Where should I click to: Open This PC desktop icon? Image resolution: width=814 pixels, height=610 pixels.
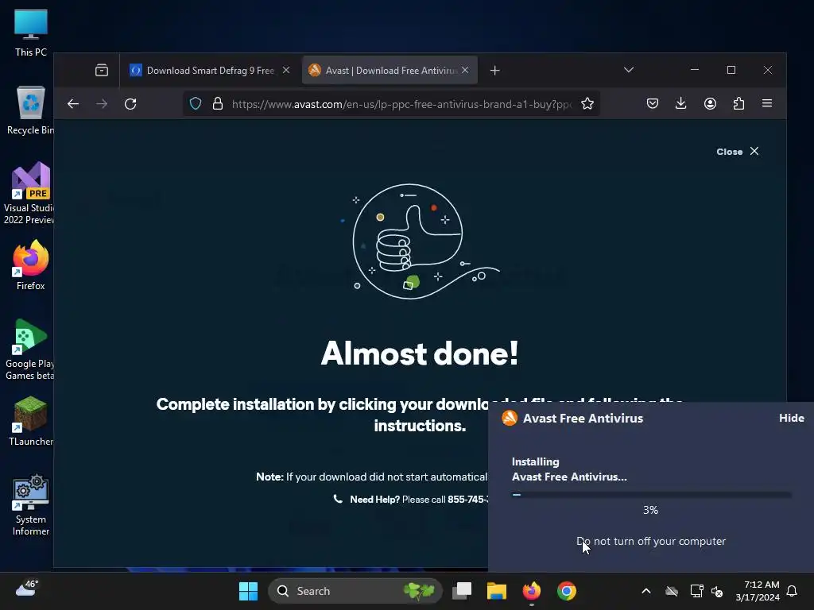point(31,32)
